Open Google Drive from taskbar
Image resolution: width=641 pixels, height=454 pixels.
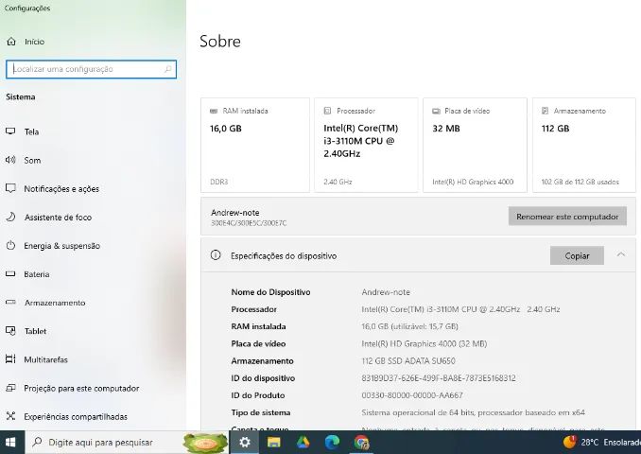[x=303, y=442]
